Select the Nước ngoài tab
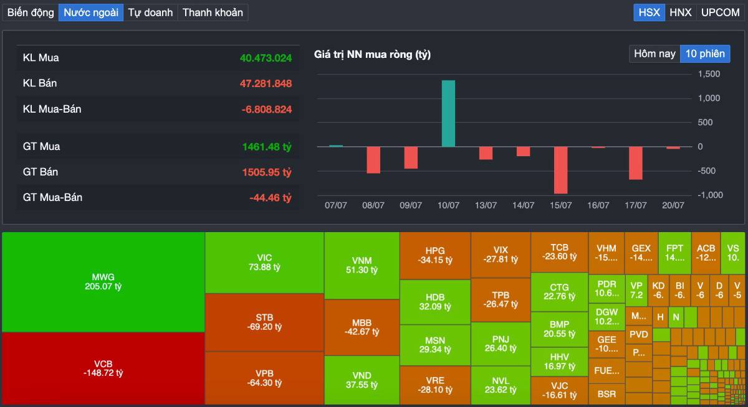 [x=91, y=12]
